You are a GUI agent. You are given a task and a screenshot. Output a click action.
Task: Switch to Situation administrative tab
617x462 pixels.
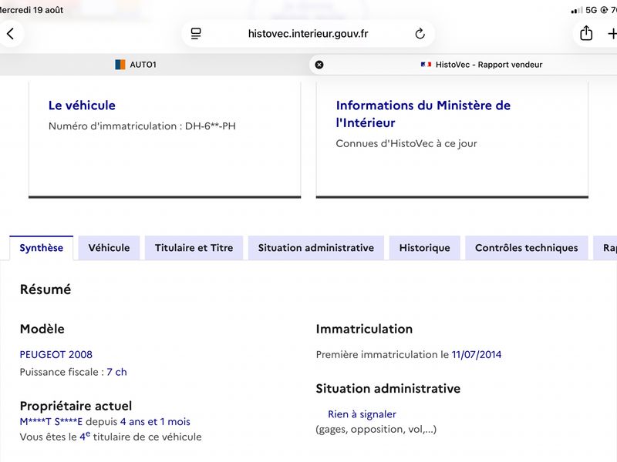[316, 248]
